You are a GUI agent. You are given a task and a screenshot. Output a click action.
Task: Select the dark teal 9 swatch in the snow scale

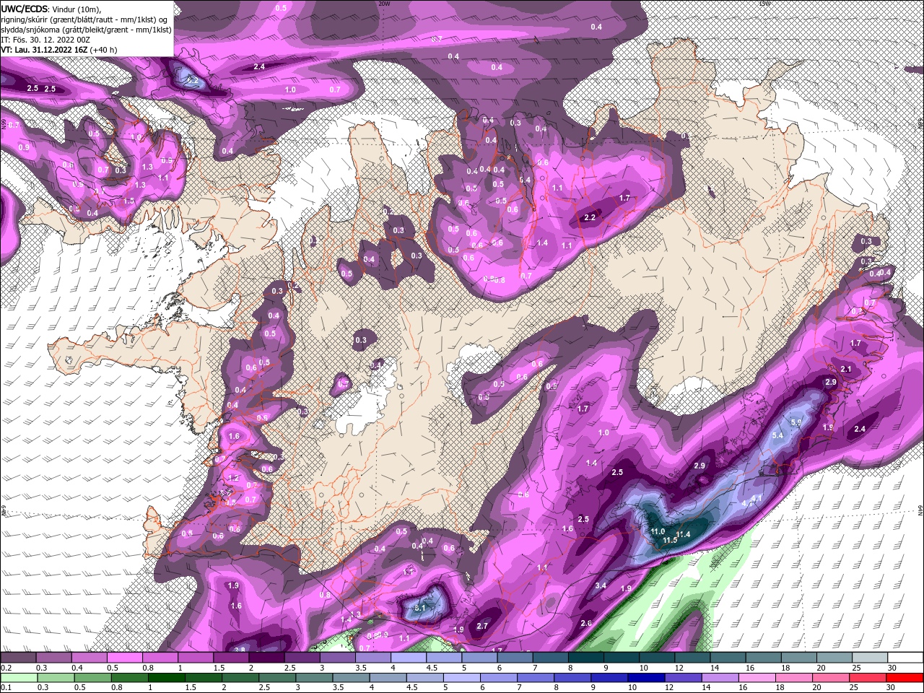pos(622,657)
